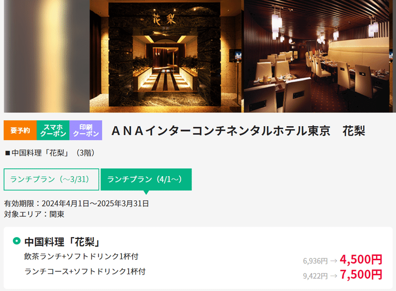
Task: Click the 7,500円 discounted price
Action: 361,275
